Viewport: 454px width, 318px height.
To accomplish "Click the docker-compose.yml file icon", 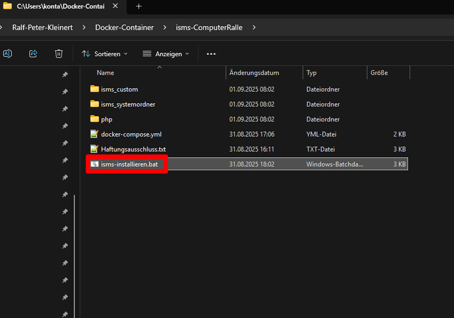I will (x=94, y=134).
